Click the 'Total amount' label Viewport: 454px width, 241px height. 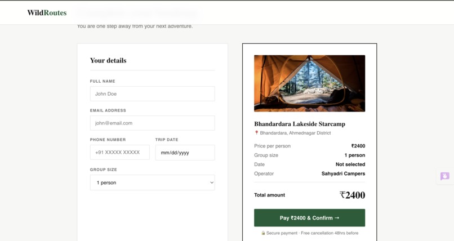coord(270,195)
